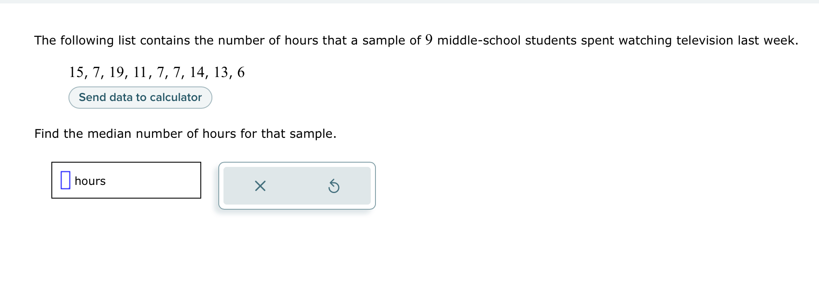Click the number 19 in the data list
819x303 pixels.
(x=119, y=72)
